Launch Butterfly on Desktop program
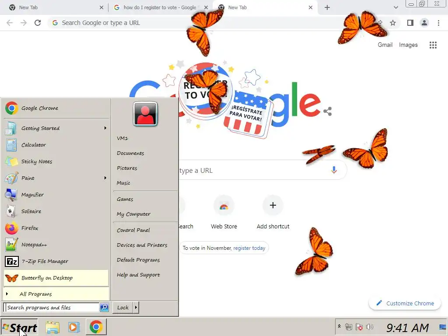 click(56, 278)
